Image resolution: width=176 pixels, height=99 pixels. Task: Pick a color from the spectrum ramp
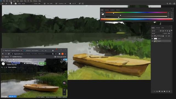136,19
